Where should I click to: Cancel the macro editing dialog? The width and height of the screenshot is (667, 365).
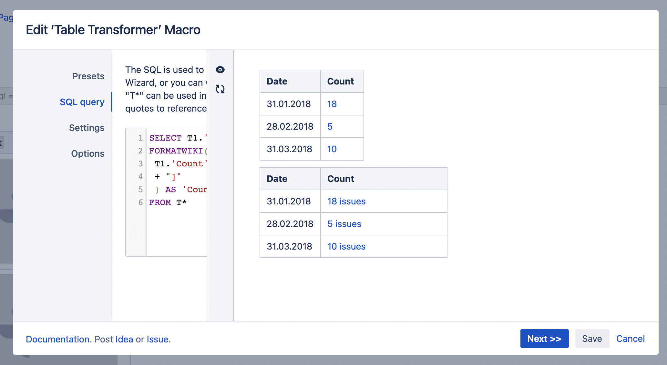(630, 339)
